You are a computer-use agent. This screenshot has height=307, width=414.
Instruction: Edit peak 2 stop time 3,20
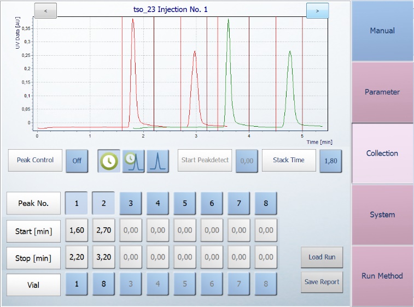pyautogui.click(x=103, y=257)
